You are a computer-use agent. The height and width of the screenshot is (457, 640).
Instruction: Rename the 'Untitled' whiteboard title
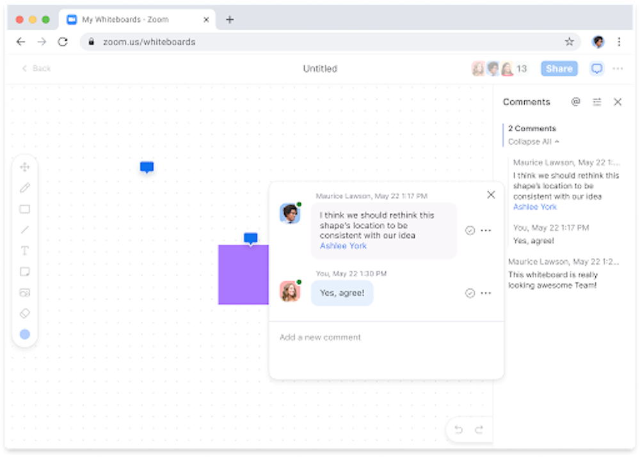(320, 68)
